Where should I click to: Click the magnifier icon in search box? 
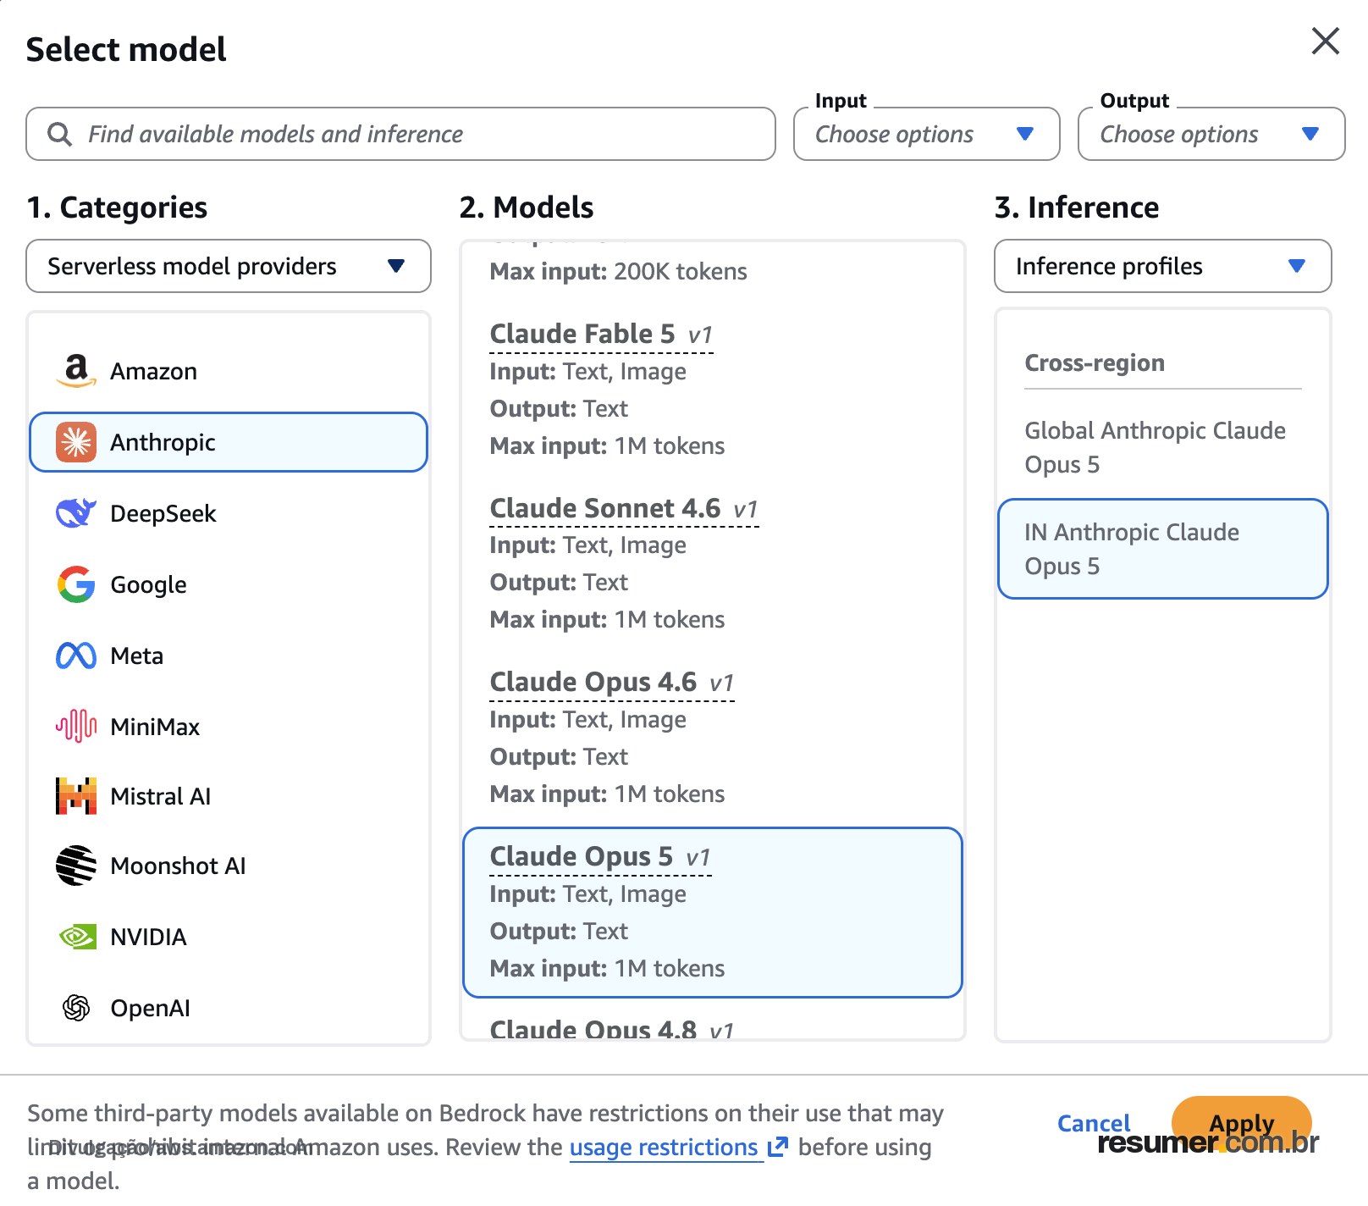(x=59, y=134)
